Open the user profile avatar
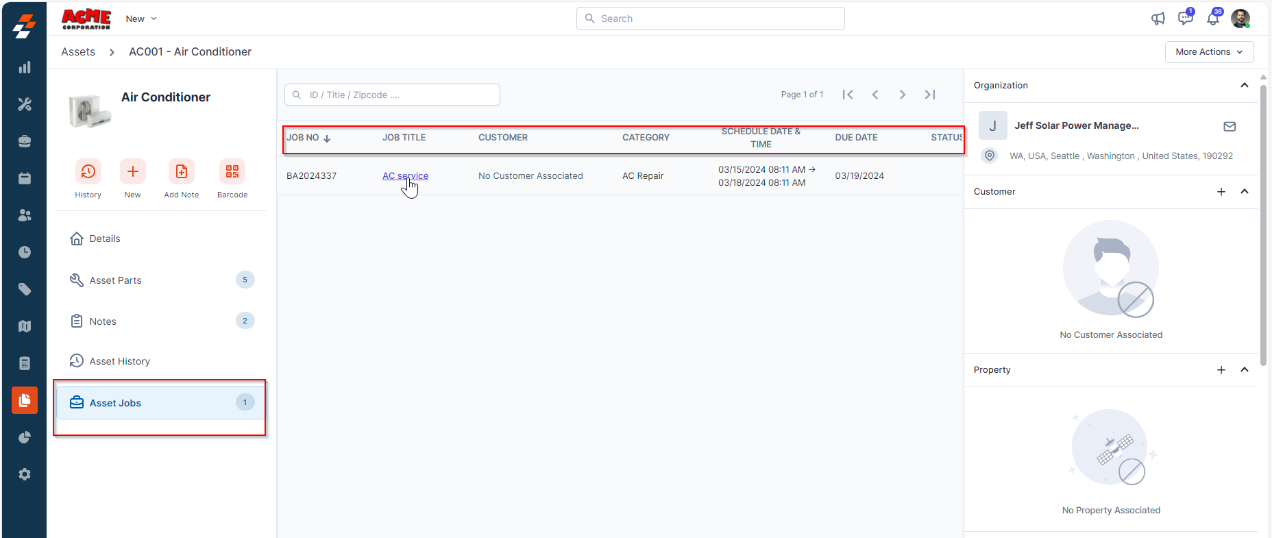Image resolution: width=1272 pixels, height=538 pixels. point(1240,19)
